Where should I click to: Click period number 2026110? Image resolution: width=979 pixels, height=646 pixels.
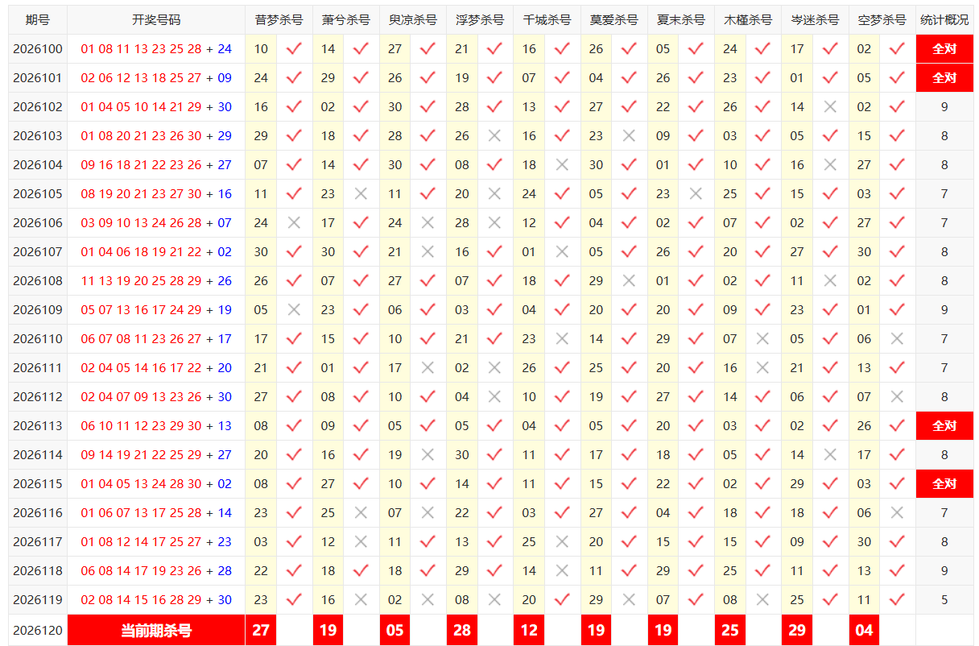click(38, 339)
